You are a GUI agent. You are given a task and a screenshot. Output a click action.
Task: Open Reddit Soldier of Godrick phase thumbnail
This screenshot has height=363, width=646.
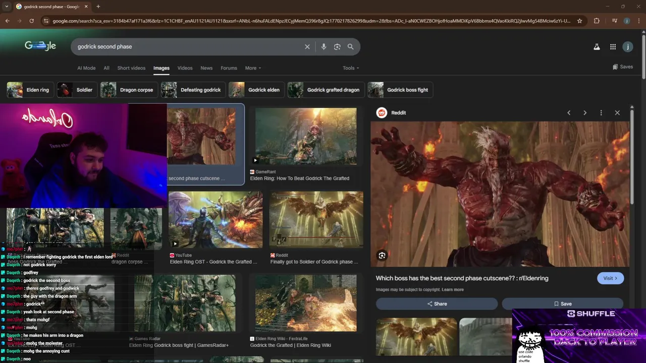point(316,220)
